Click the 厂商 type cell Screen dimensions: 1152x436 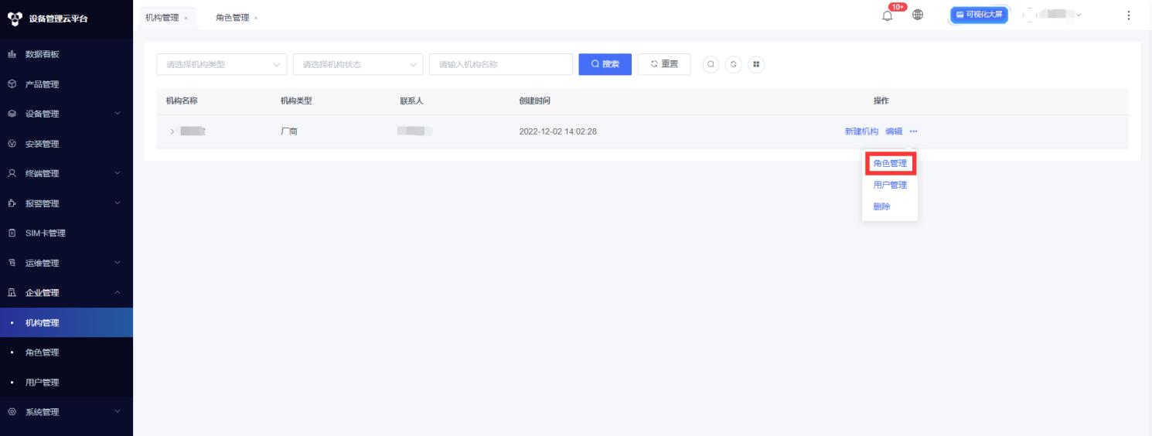(x=289, y=131)
